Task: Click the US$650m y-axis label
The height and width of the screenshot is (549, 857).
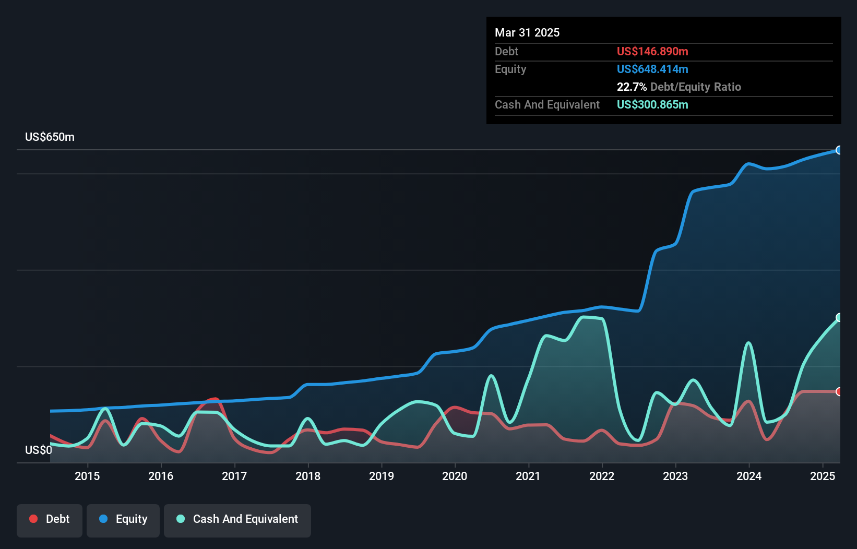Action: tap(50, 137)
